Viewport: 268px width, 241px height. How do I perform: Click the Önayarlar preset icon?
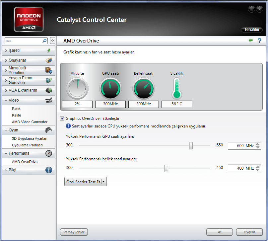click(x=49, y=60)
